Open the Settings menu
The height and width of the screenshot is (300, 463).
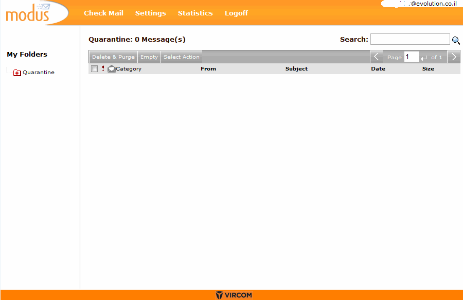150,13
